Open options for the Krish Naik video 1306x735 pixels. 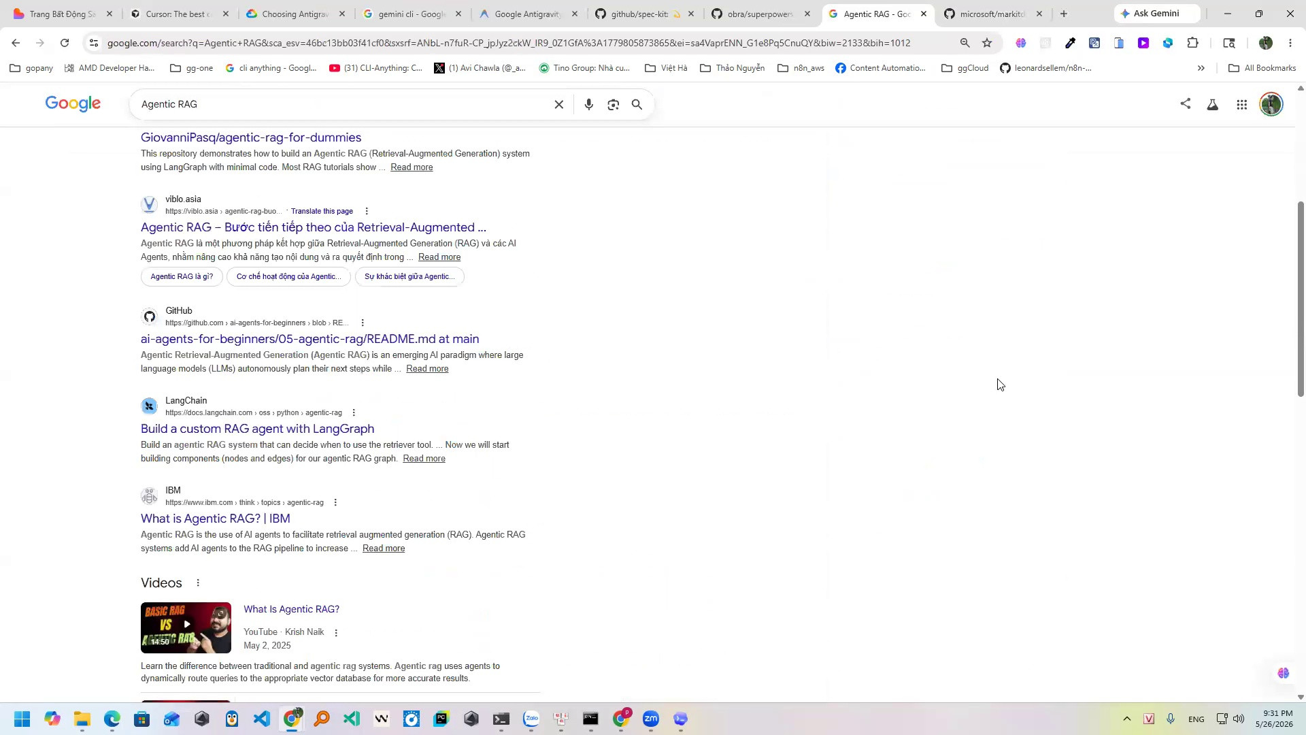(x=336, y=632)
